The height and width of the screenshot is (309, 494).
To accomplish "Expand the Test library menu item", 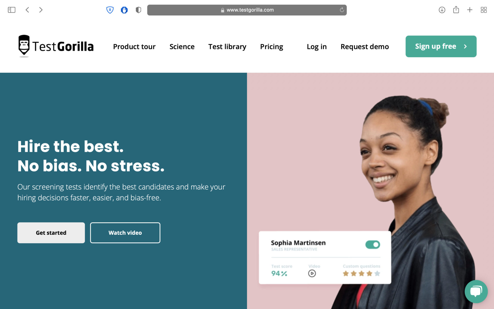I will [x=227, y=46].
